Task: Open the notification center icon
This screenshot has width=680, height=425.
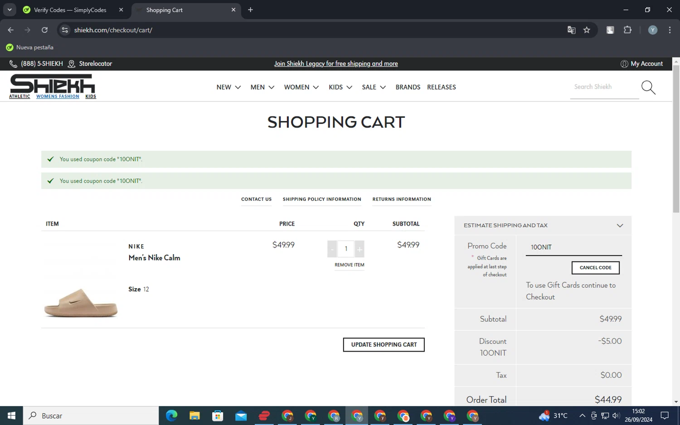Action: 665,415
